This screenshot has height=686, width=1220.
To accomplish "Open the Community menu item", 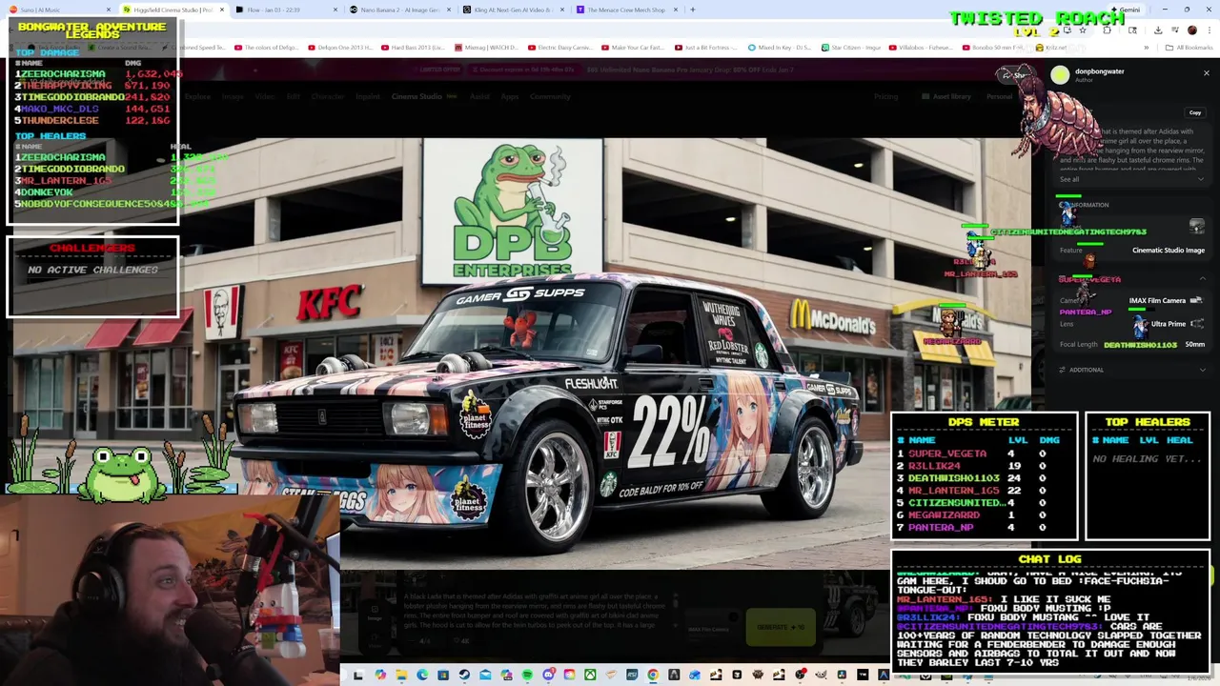I will pyautogui.click(x=550, y=96).
